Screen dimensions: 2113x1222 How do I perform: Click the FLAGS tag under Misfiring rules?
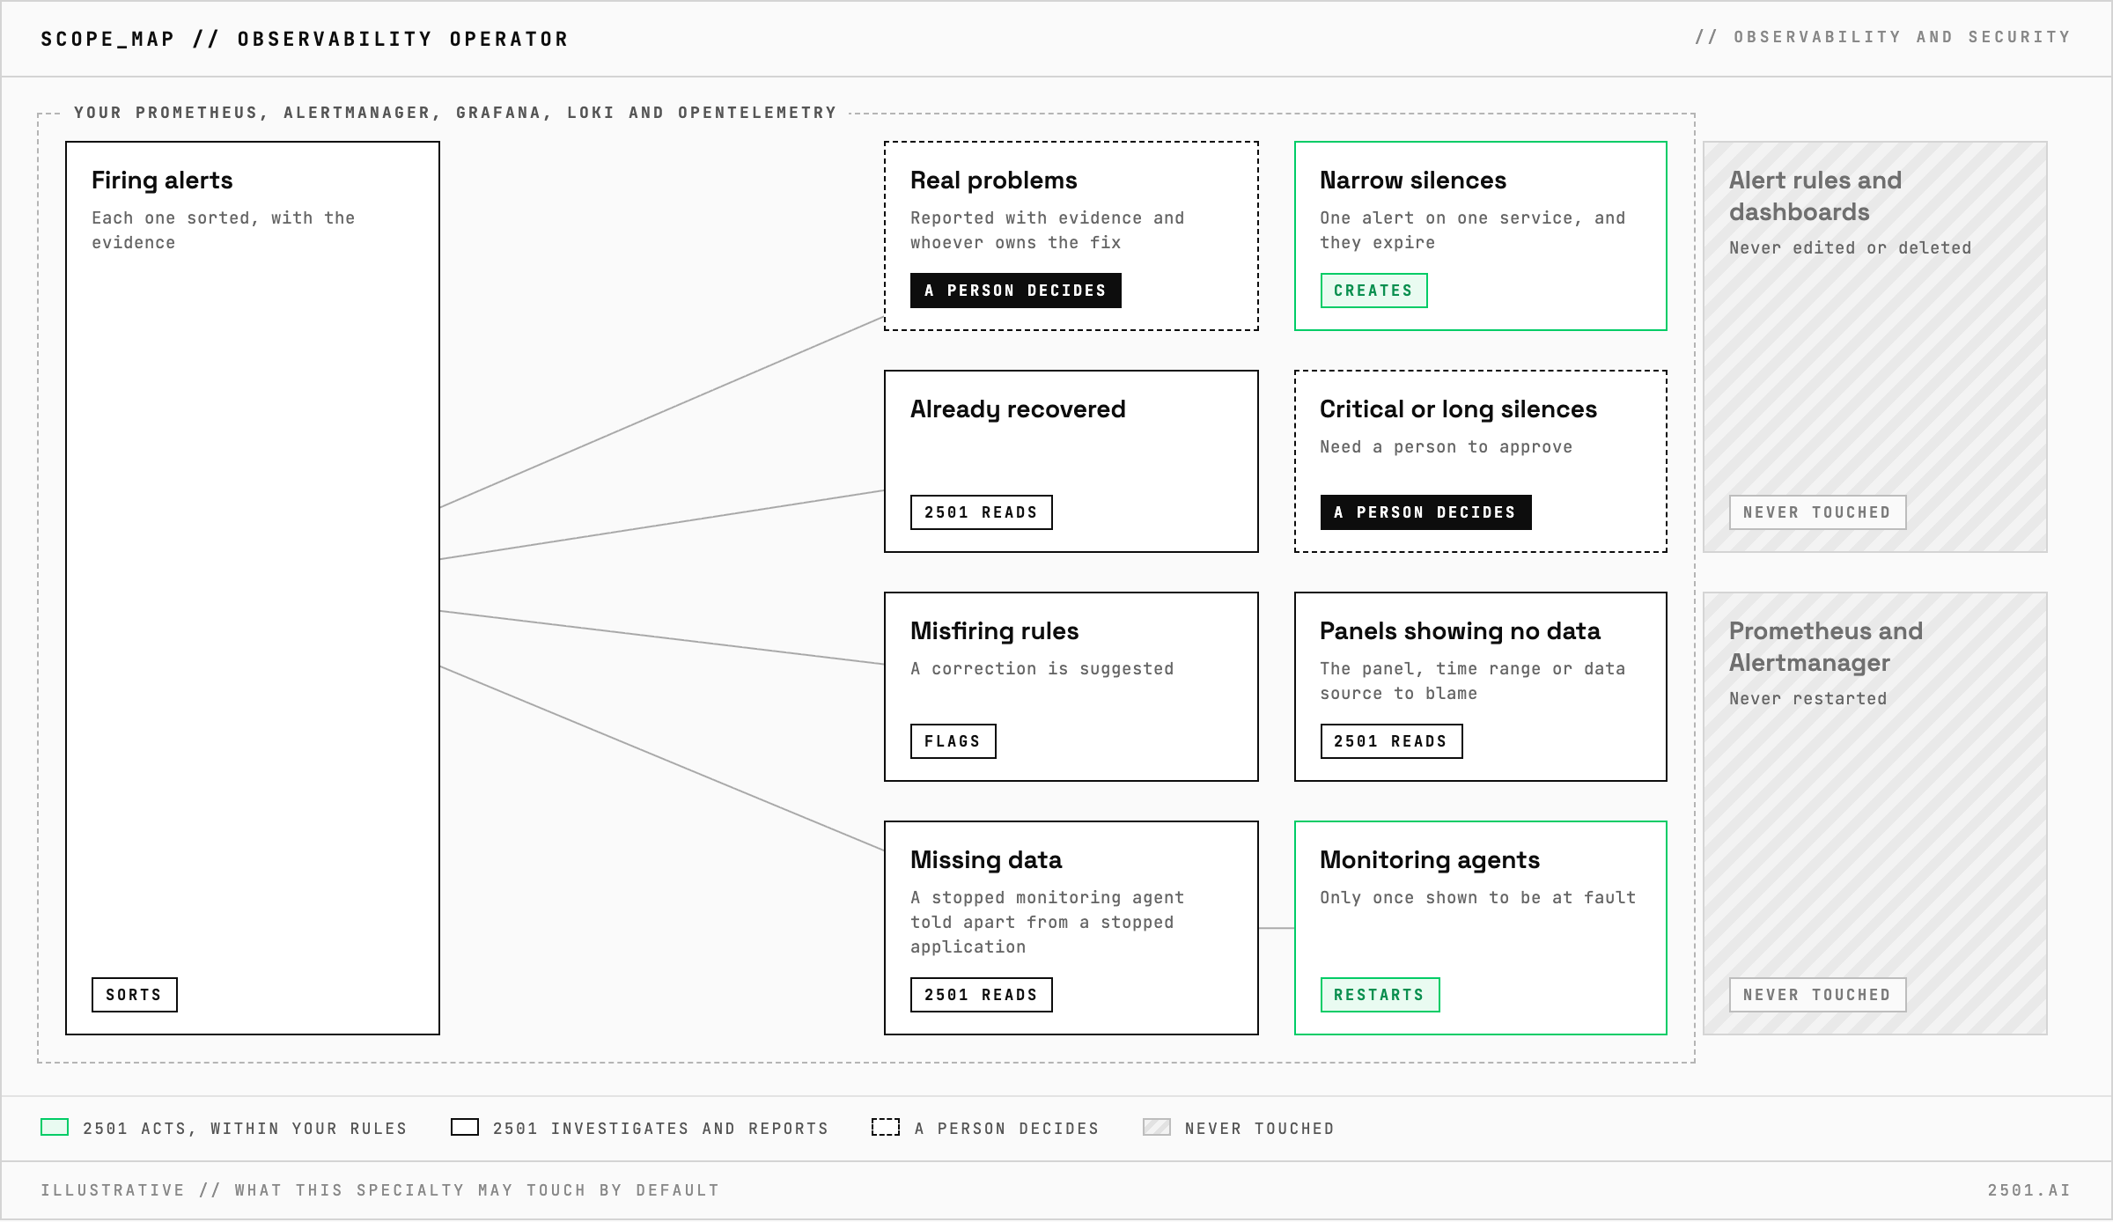click(x=953, y=741)
